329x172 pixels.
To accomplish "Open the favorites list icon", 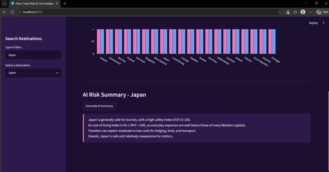I will point(295,12).
